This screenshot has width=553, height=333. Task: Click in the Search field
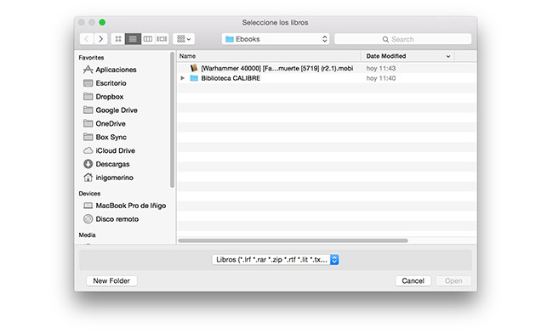402,39
